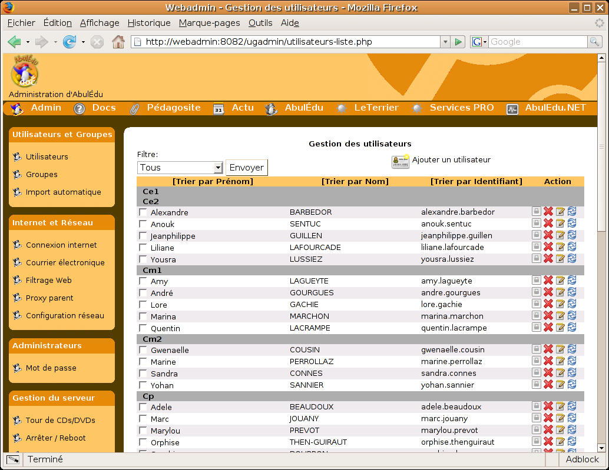Select Liliane's checkbox
The image size is (609, 470).
click(x=143, y=248)
